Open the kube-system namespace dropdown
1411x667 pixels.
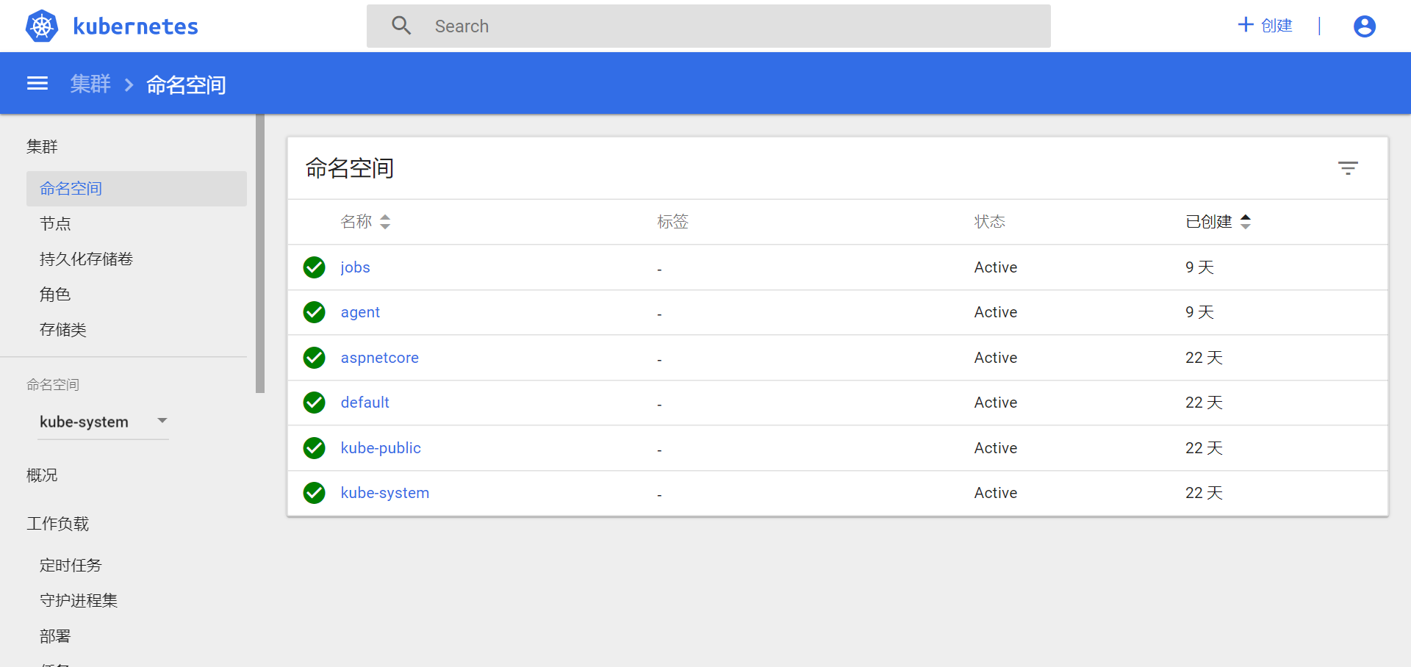point(103,422)
